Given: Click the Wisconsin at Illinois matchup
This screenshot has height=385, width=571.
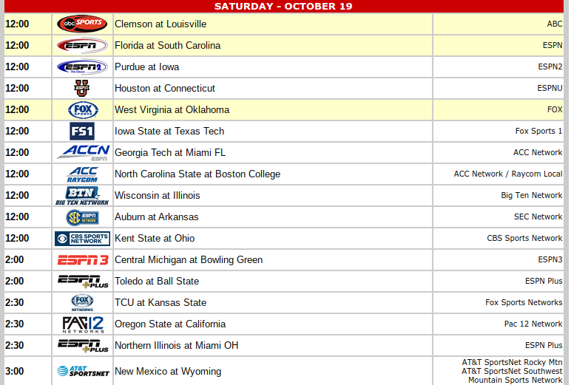Looking at the screenshot, I should tap(157, 196).
